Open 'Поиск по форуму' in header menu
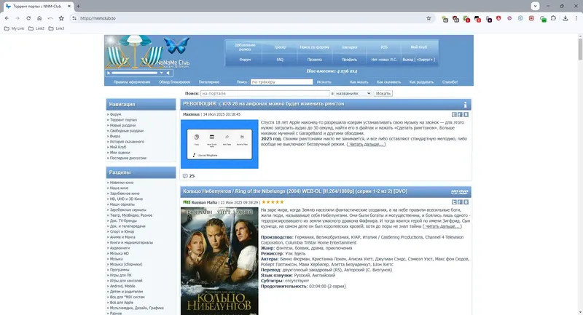The width and height of the screenshot is (583, 315). tap(315, 47)
